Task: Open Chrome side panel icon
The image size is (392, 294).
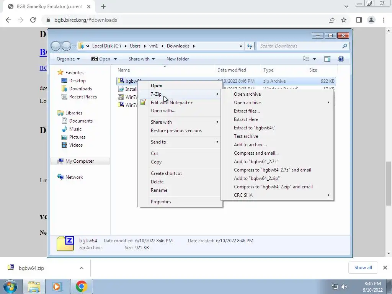Action: click(x=359, y=20)
